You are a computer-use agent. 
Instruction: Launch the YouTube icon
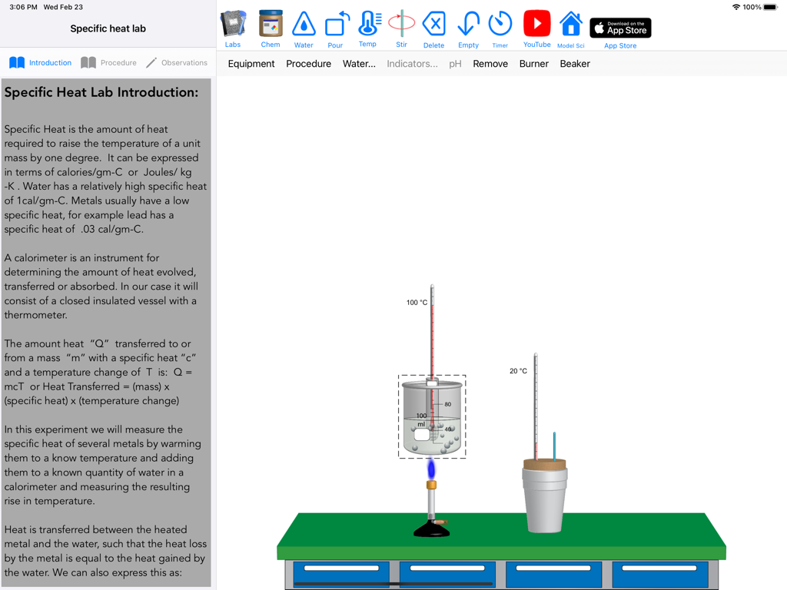coord(536,23)
